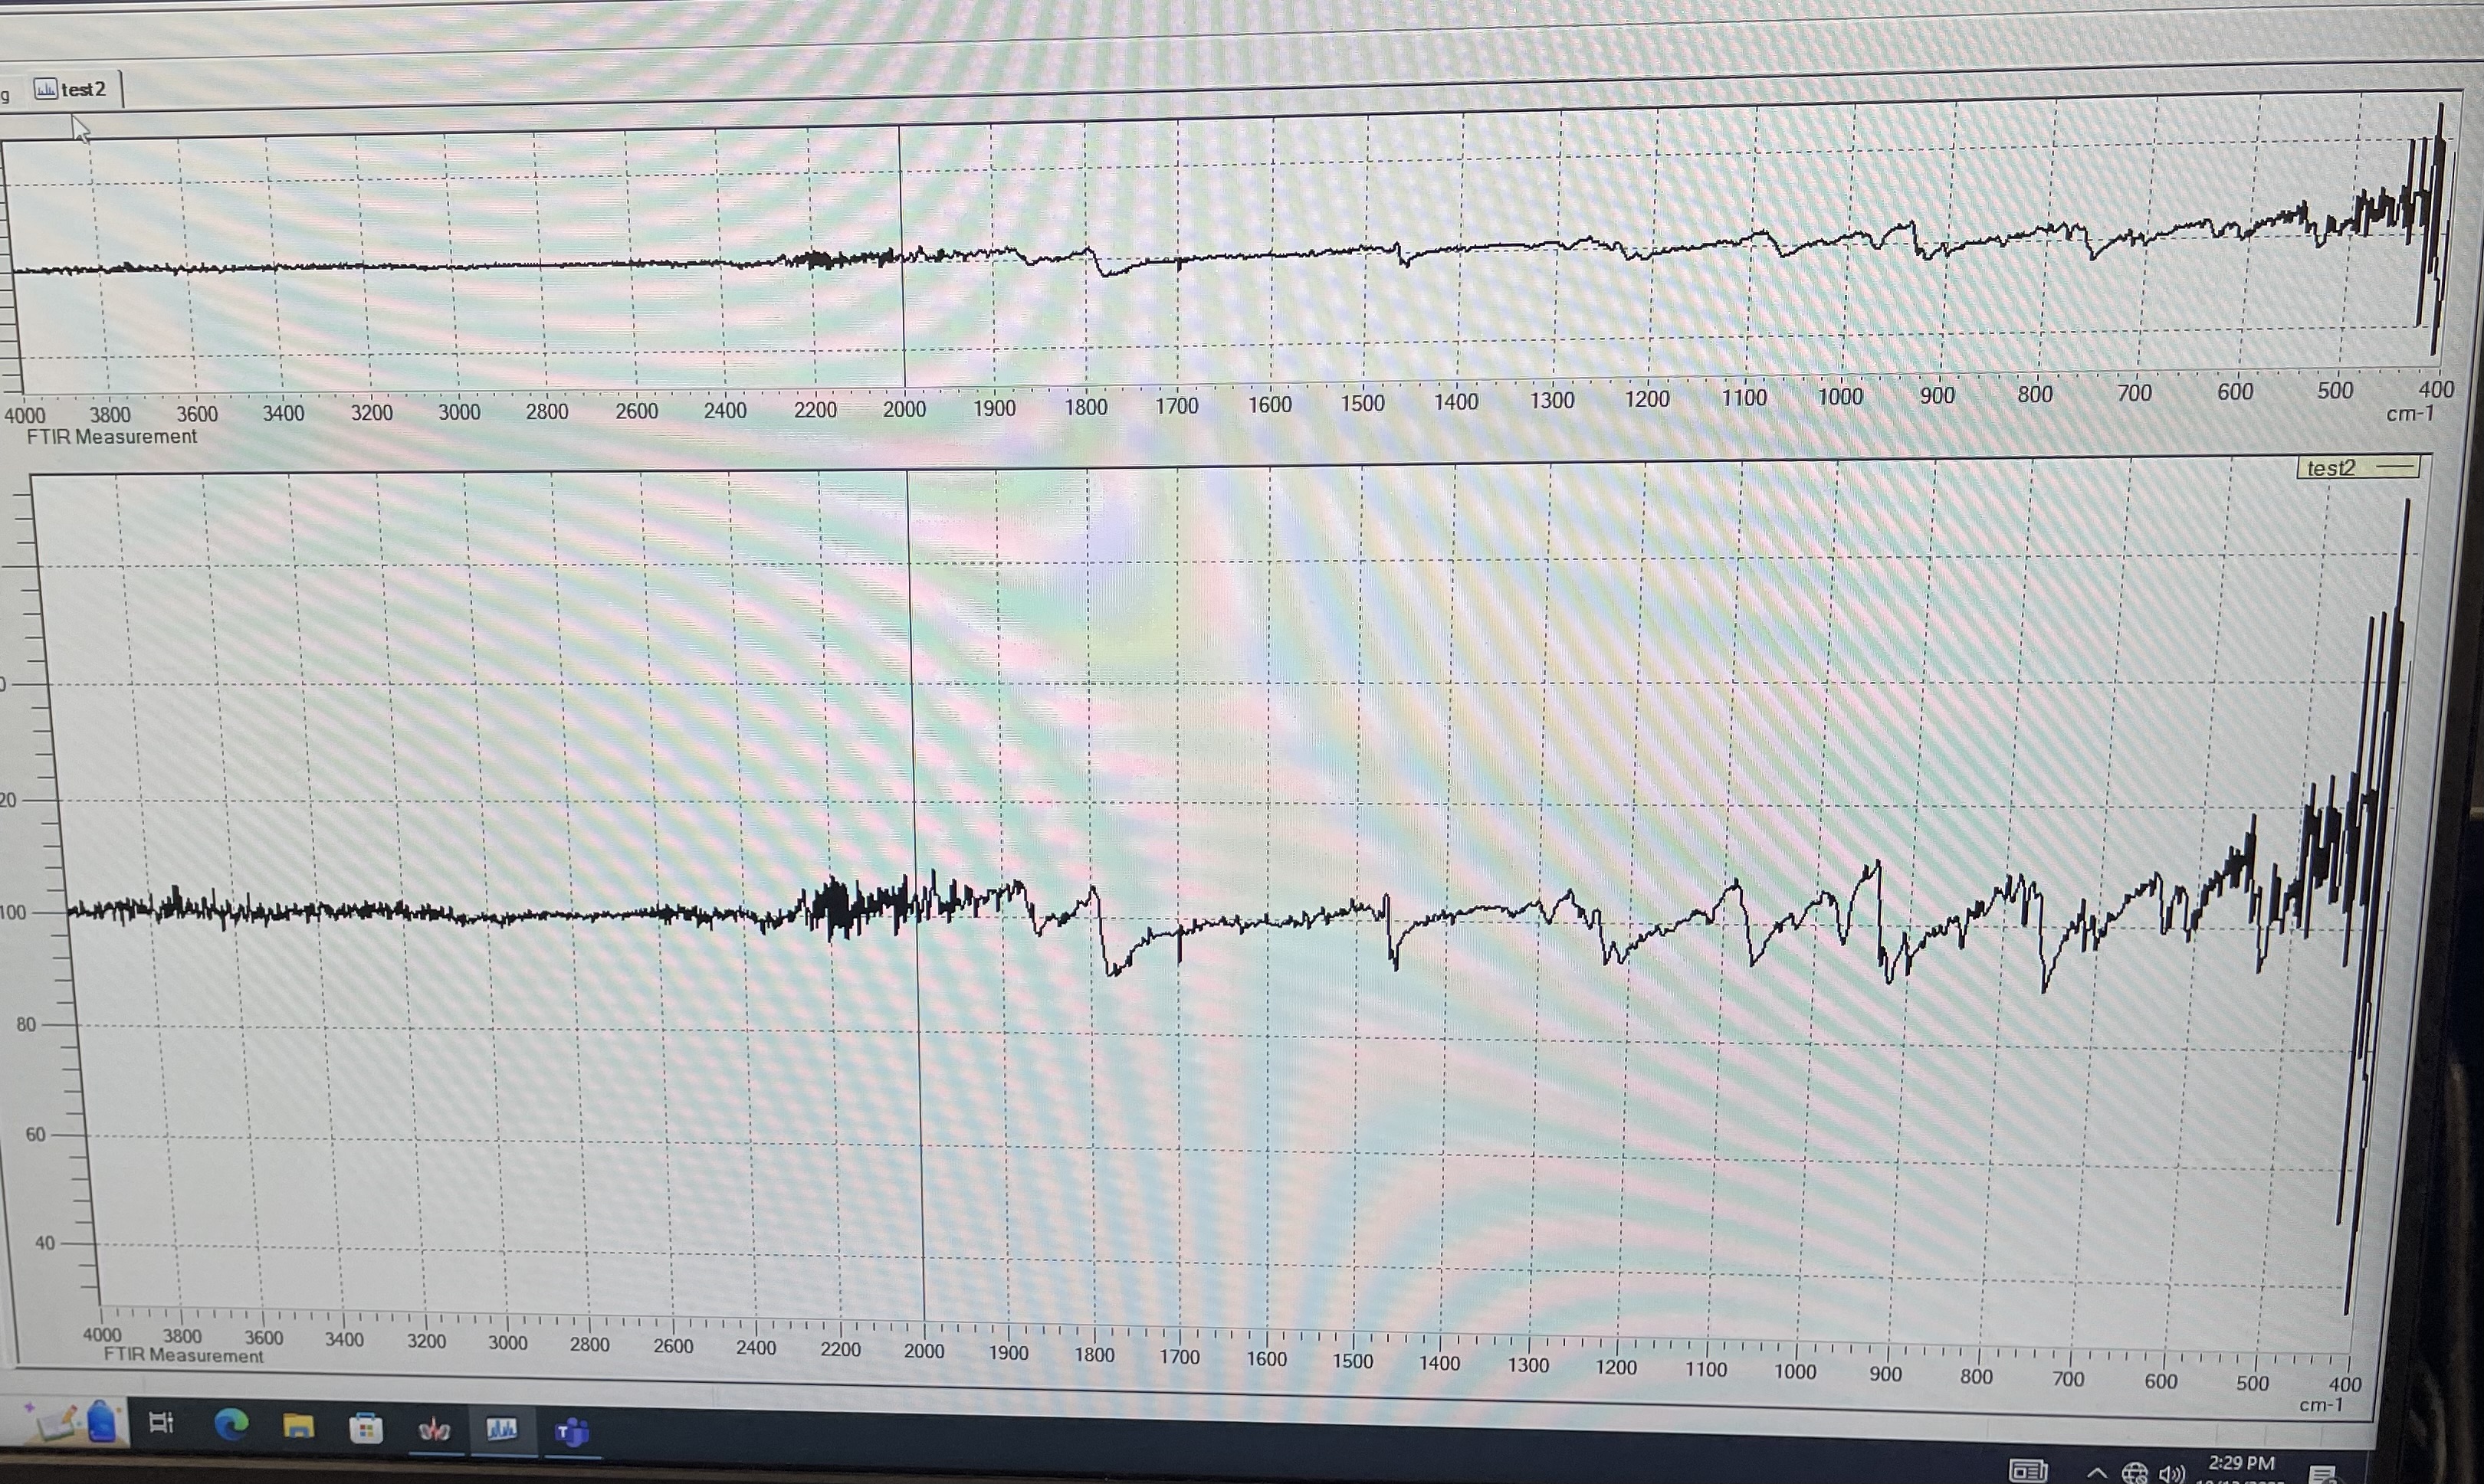The width and height of the screenshot is (2484, 1484).
Task: Click the upper overview spectrum at 1700 cm-1
Action: 1179,263
